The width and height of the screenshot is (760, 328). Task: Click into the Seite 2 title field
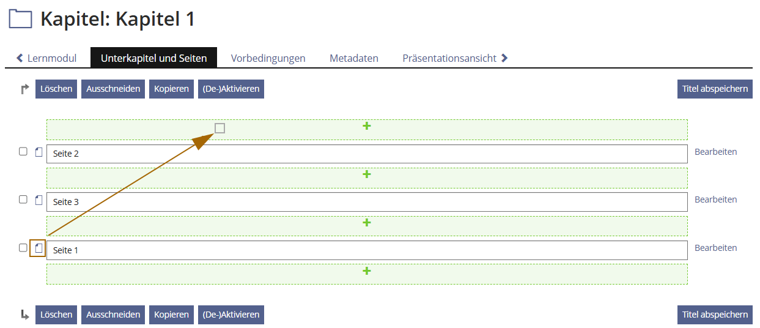367,154
